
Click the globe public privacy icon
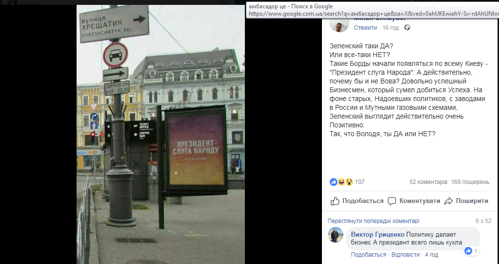[x=407, y=28]
